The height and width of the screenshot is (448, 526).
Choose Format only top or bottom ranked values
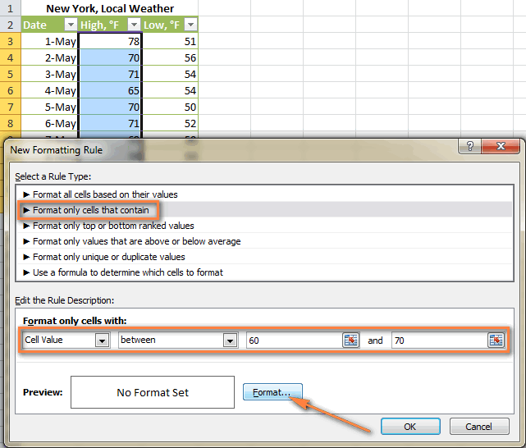[113, 226]
